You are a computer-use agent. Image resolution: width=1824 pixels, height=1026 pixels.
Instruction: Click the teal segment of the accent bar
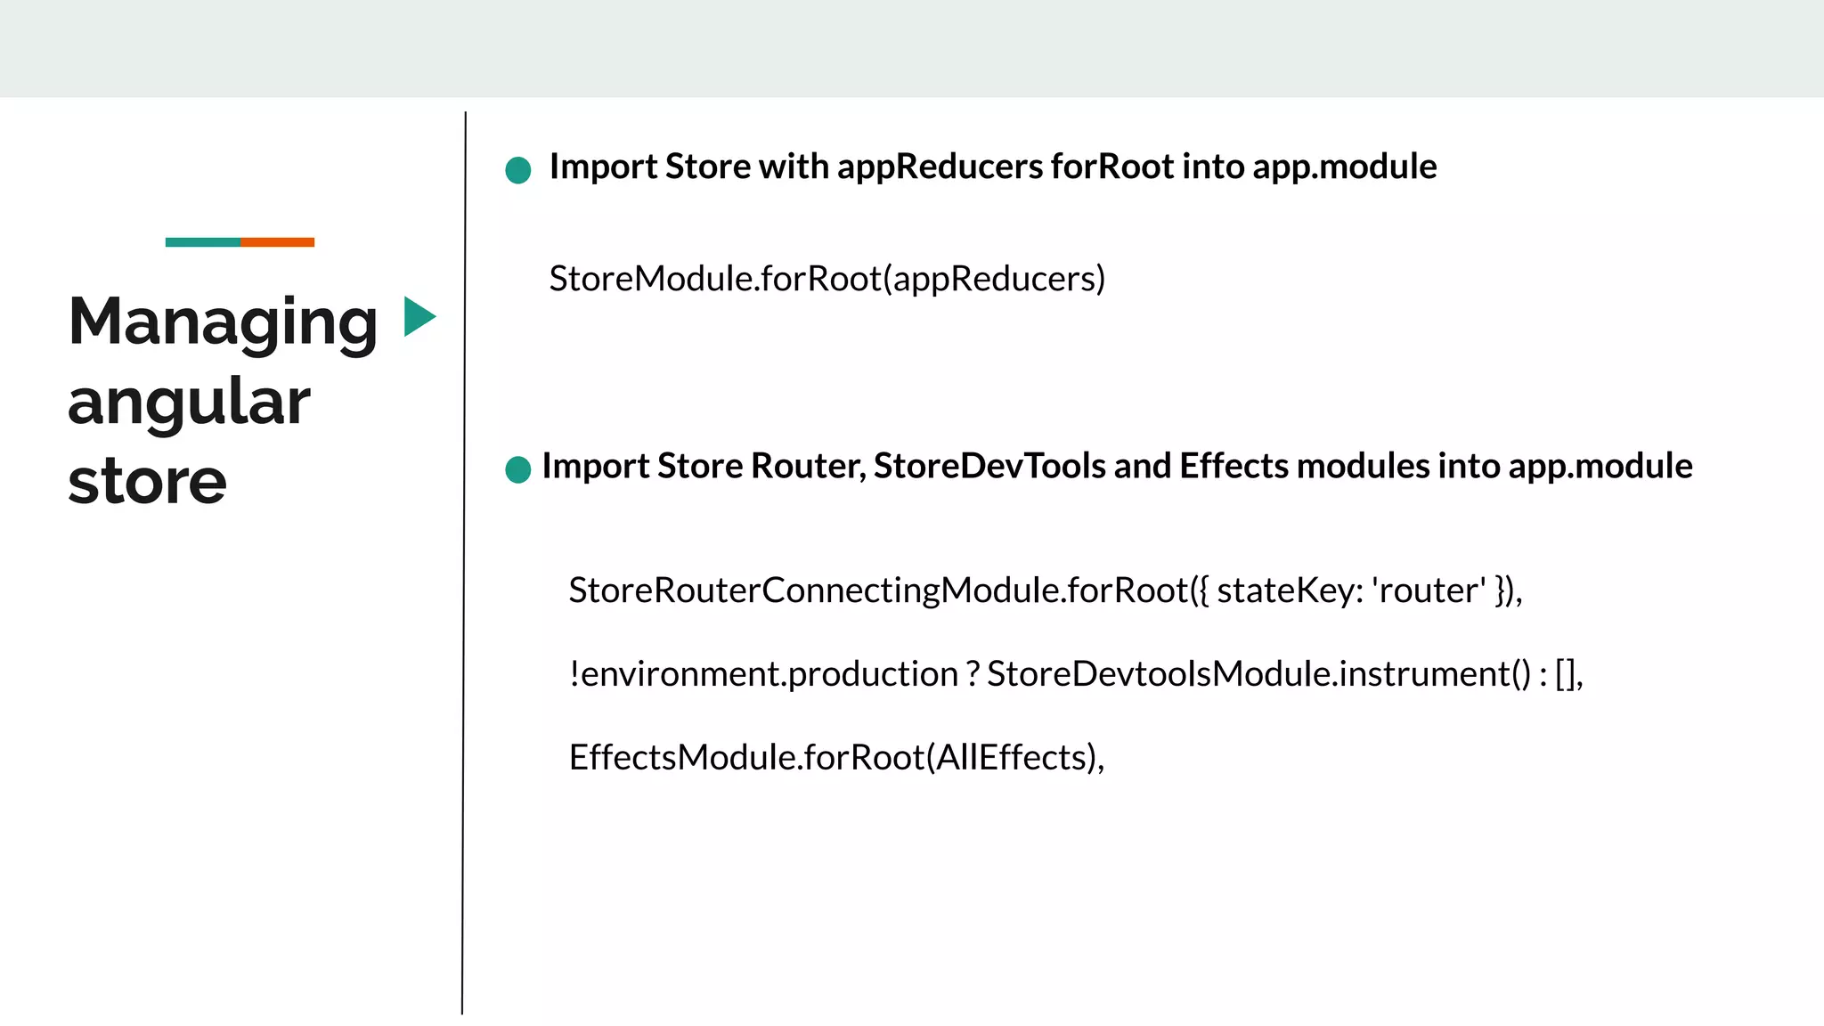(202, 242)
